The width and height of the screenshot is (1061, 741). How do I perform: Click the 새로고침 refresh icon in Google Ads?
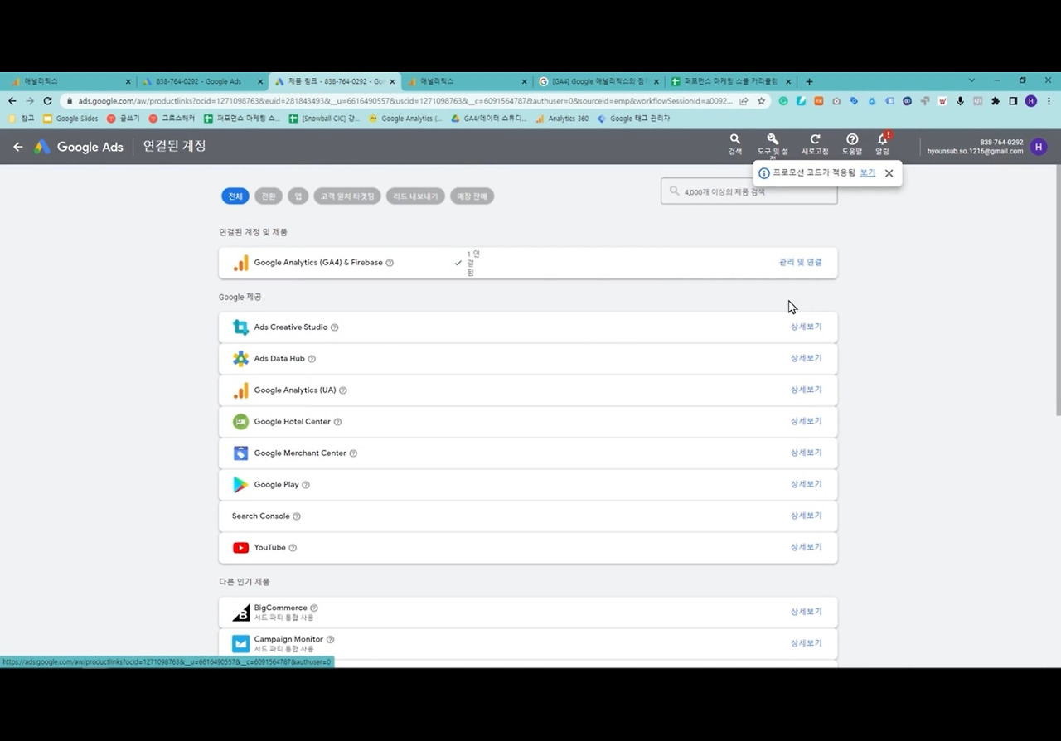click(x=815, y=144)
